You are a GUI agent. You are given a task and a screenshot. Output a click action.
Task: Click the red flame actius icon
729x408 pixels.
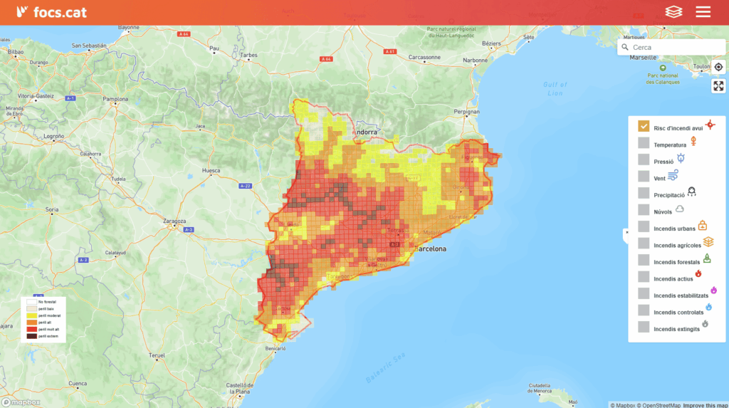(698, 274)
